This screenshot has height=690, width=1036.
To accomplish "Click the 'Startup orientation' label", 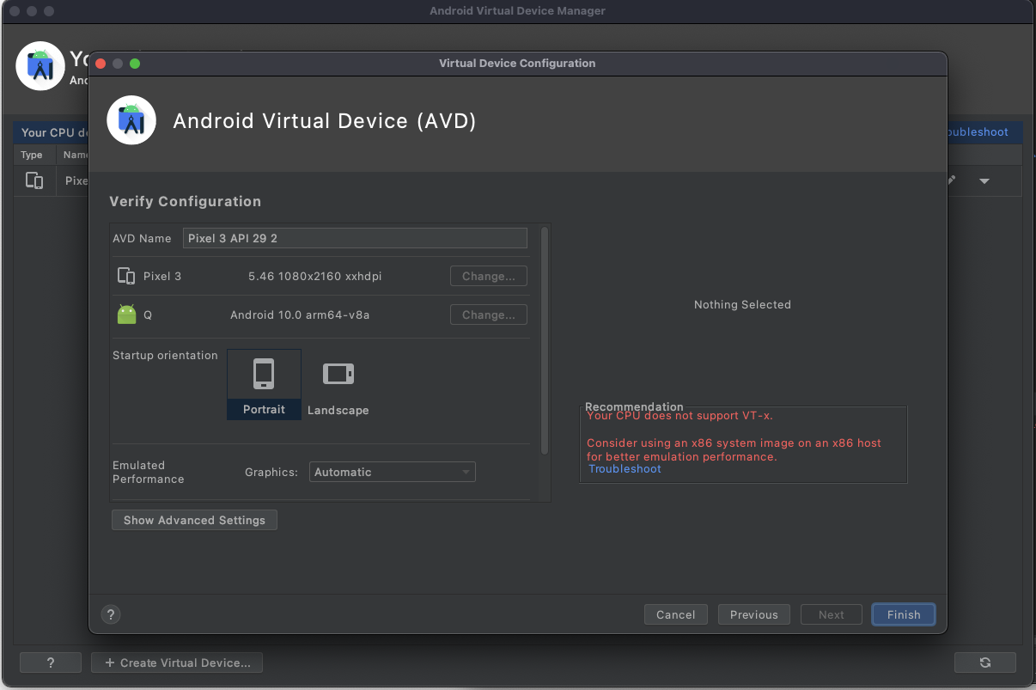I will (x=165, y=355).
